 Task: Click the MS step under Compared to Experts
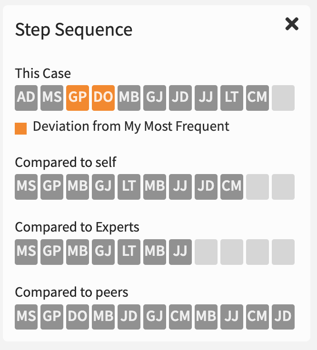(x=26, y=252)
